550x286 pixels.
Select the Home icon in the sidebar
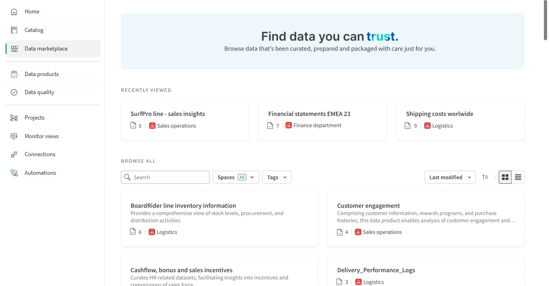point(13,11)
